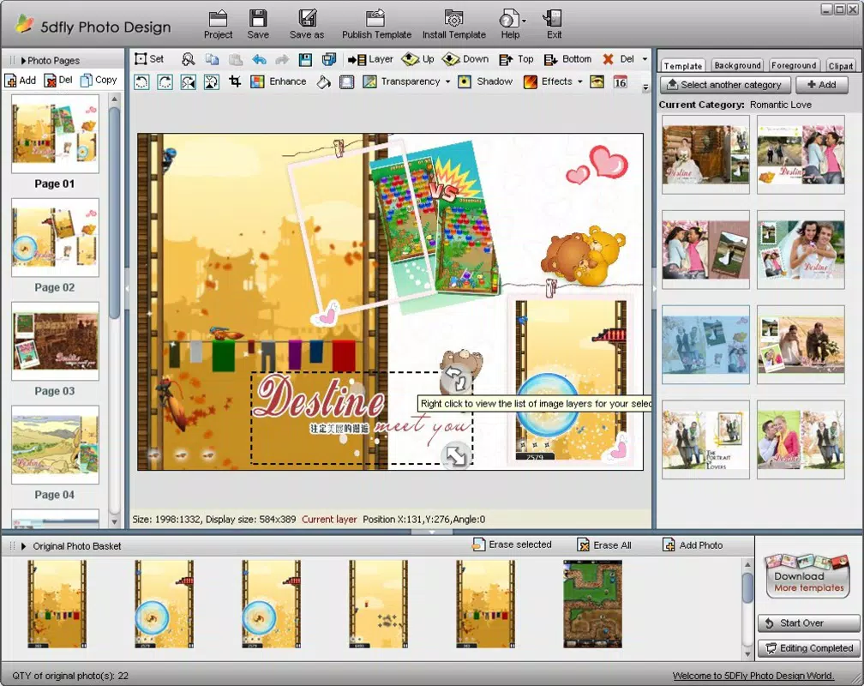Select the Page 01 thumbnail
This screenshot has height=686, width=864.
click(x=55, y=134)
